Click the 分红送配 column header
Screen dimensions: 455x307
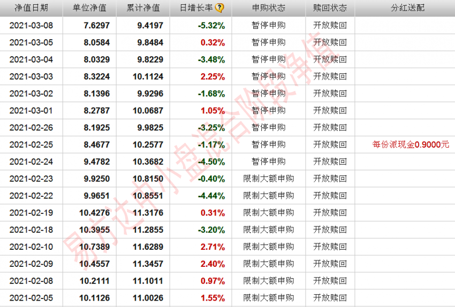[408, 8]
